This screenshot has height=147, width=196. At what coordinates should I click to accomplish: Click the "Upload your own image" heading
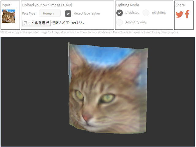click(47, 5)
